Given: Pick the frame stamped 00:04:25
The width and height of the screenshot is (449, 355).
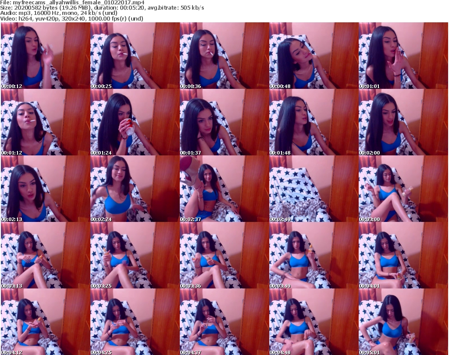Looking at the screenshot, I should tap(135, 322).
